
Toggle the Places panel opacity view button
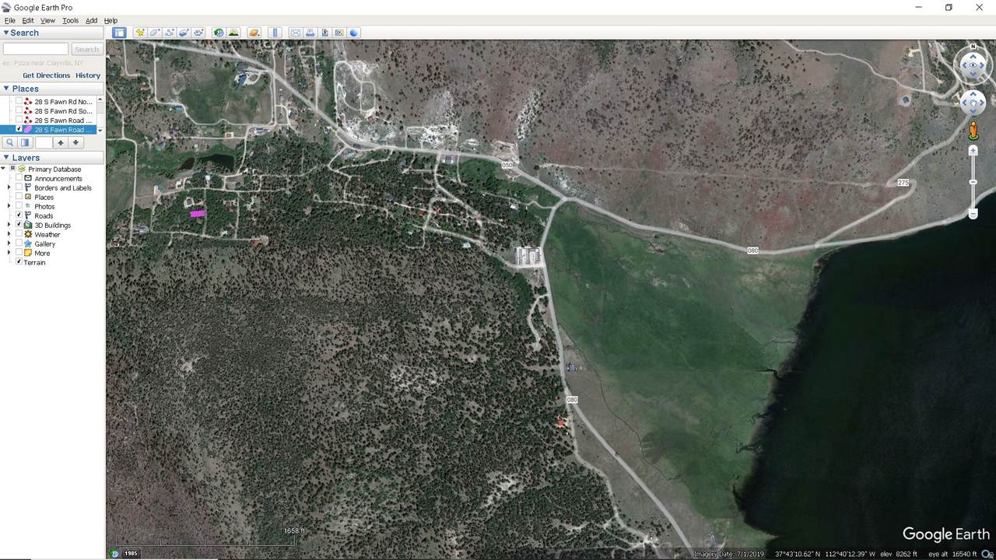click(x=25, y=142)
